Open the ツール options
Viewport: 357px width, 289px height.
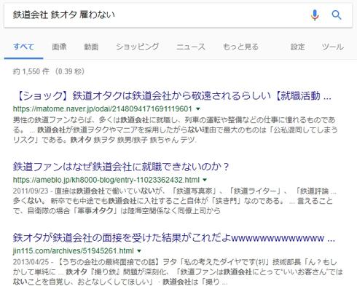[333, 47]
